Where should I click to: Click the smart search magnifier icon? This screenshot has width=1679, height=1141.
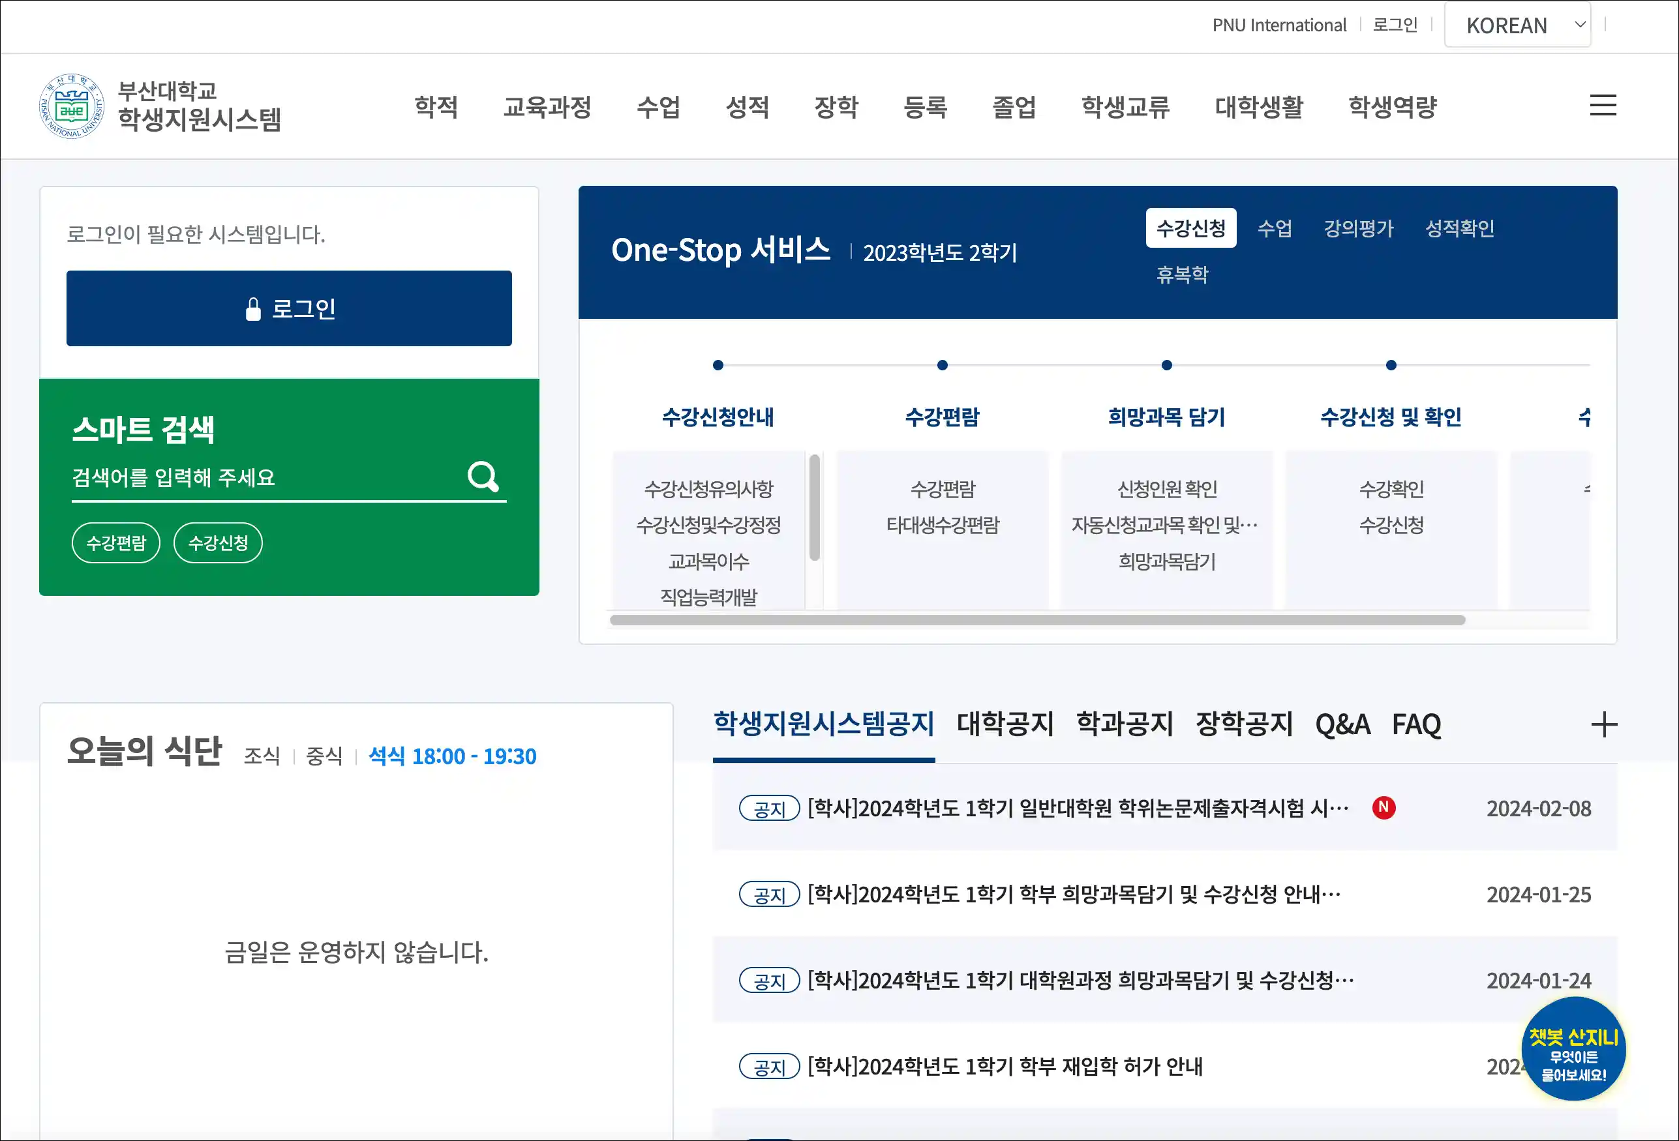(x=483, y=477)
